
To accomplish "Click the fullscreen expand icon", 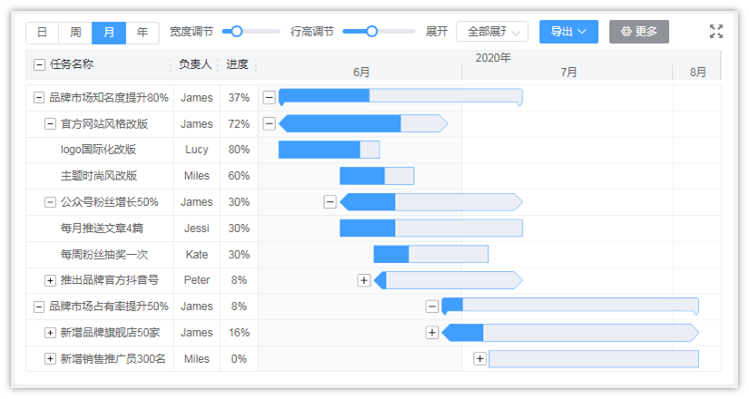I will coord(716,32).
